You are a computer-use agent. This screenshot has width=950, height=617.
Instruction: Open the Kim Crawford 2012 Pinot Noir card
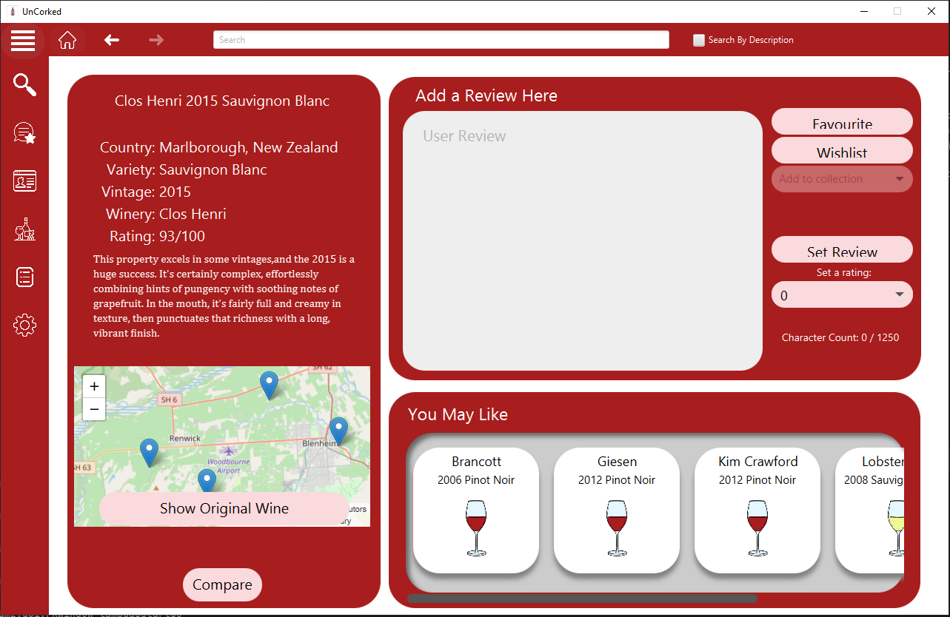pos(757,510)
